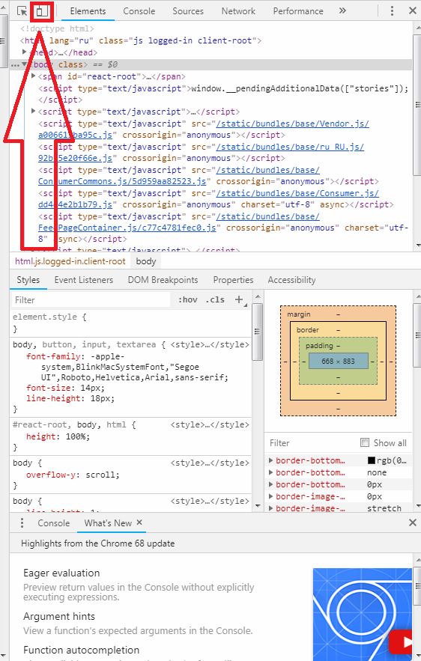Image resolution: width=421 pixels, height=661 pixels.
Task: Enable the Show all checkbox
Action: [x=365, y=442]
